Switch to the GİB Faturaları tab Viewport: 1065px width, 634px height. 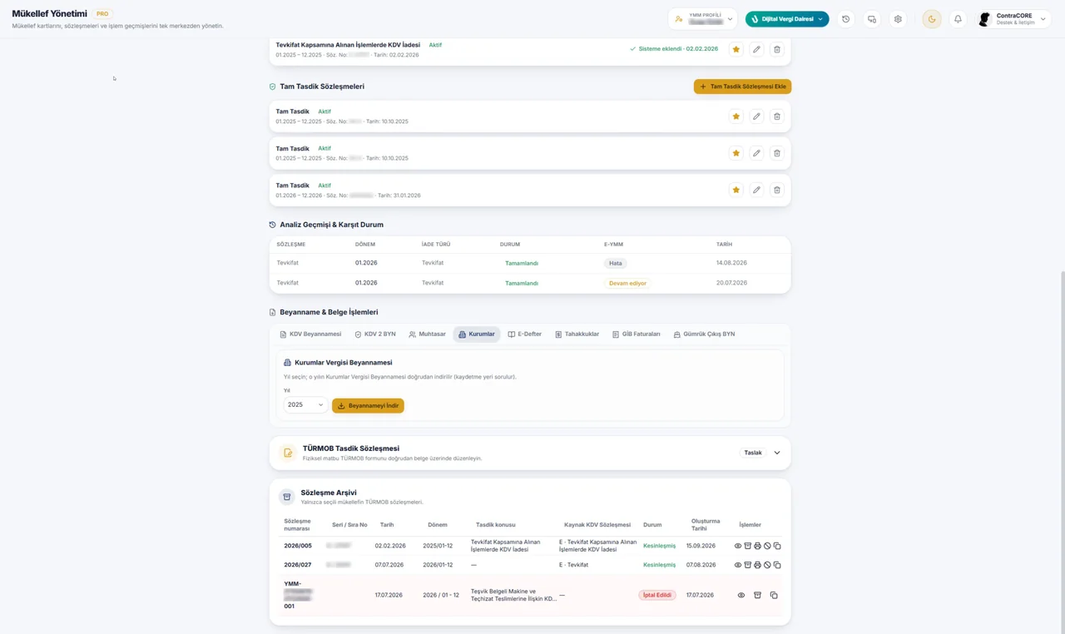point(636,334)
